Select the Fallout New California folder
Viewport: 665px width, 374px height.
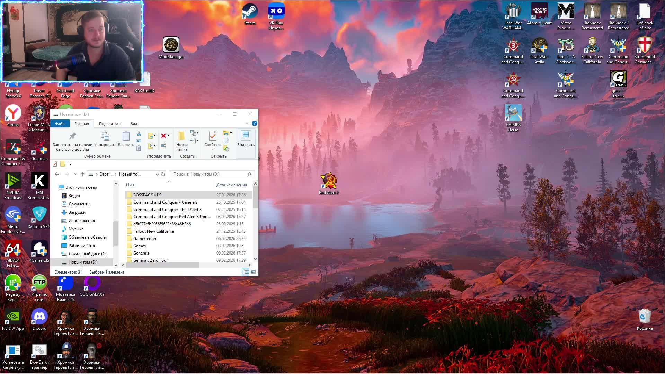pos(153,231)
